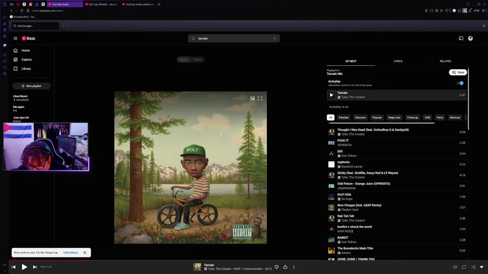
Task: Save the queue as playlist
Action: (458, 72)
